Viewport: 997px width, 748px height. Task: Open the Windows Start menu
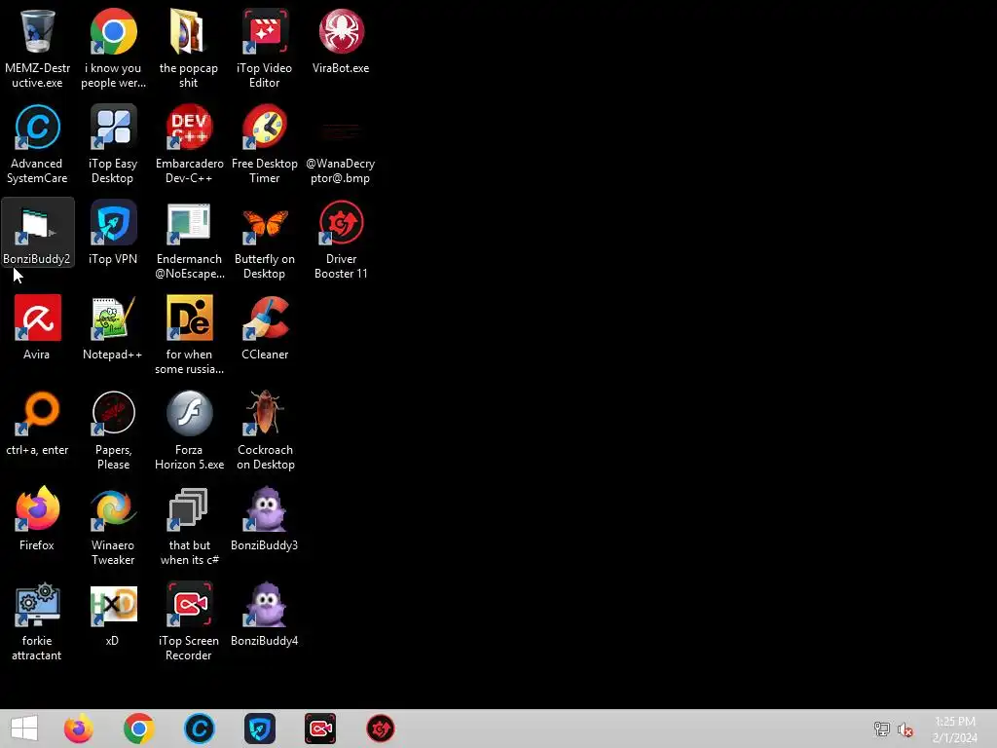click(x=24, y=729)
